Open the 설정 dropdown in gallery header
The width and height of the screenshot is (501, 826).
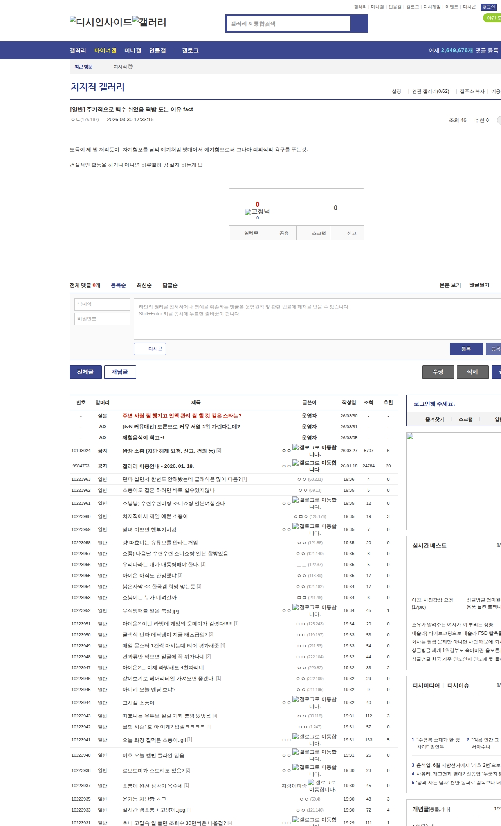(x=396, y=91)
